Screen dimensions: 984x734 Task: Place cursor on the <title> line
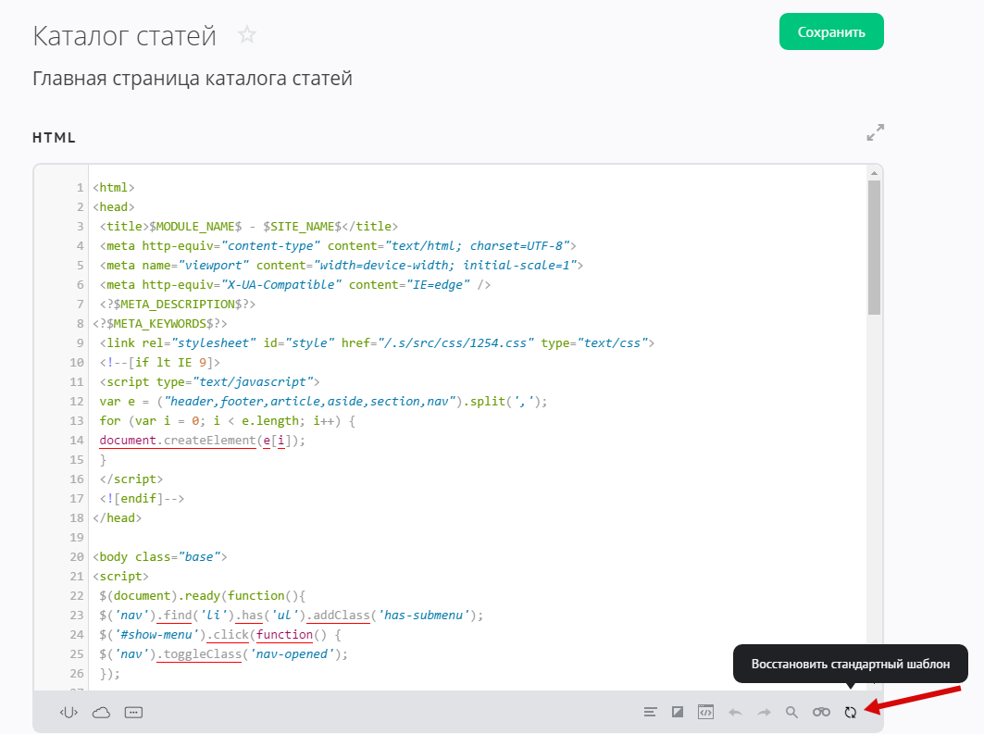click(248, 226)
